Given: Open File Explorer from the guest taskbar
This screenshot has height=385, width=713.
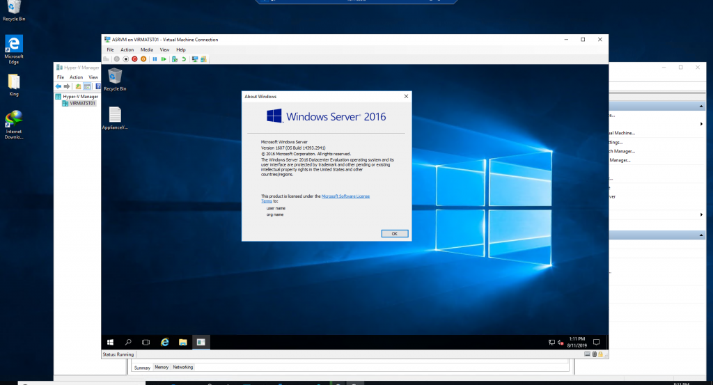Looking at the screenshot, I should point(183,343).
